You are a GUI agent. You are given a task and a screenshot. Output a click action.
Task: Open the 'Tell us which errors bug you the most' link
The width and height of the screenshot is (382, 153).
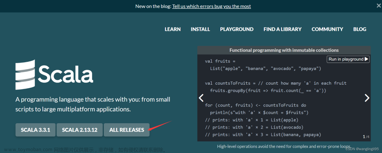212,6
